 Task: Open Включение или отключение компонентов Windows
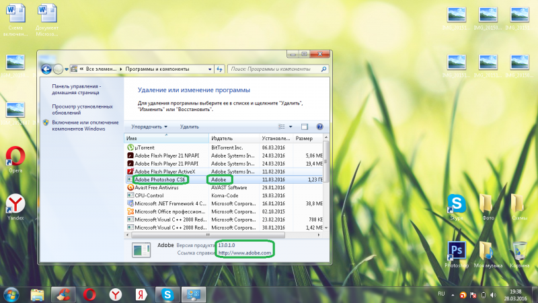click(x=85, y=126)
